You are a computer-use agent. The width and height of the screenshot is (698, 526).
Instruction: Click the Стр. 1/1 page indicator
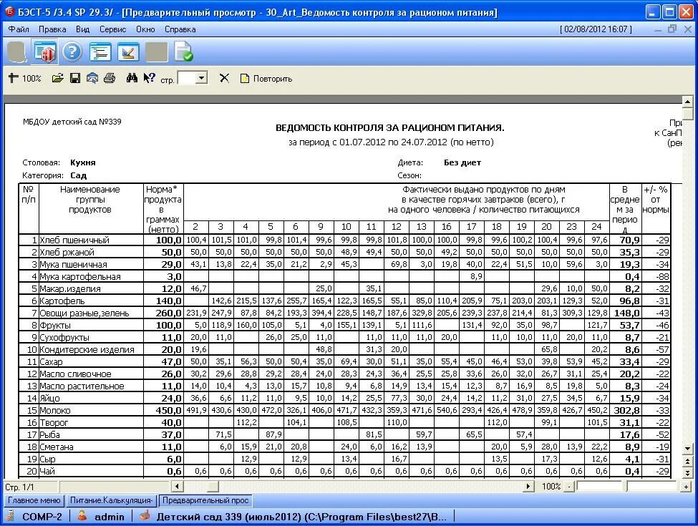[x=19, y=487]
